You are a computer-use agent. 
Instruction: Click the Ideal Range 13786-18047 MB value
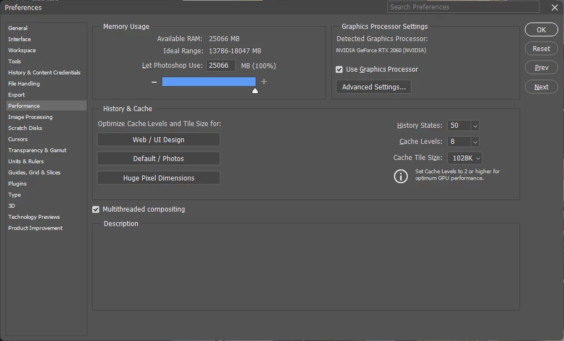pyautogui.click(x=235, y=51)
